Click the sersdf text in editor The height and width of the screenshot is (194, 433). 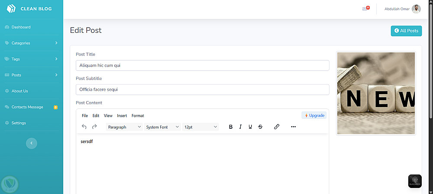coord(87,142)
